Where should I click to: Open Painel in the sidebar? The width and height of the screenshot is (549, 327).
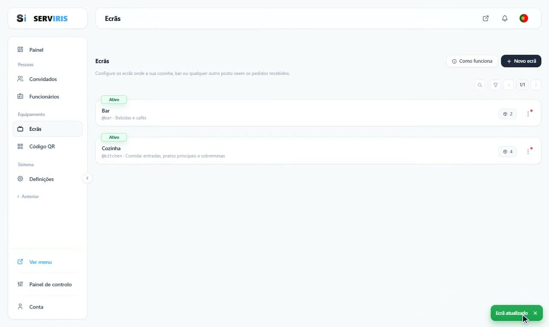coord(47,50)
